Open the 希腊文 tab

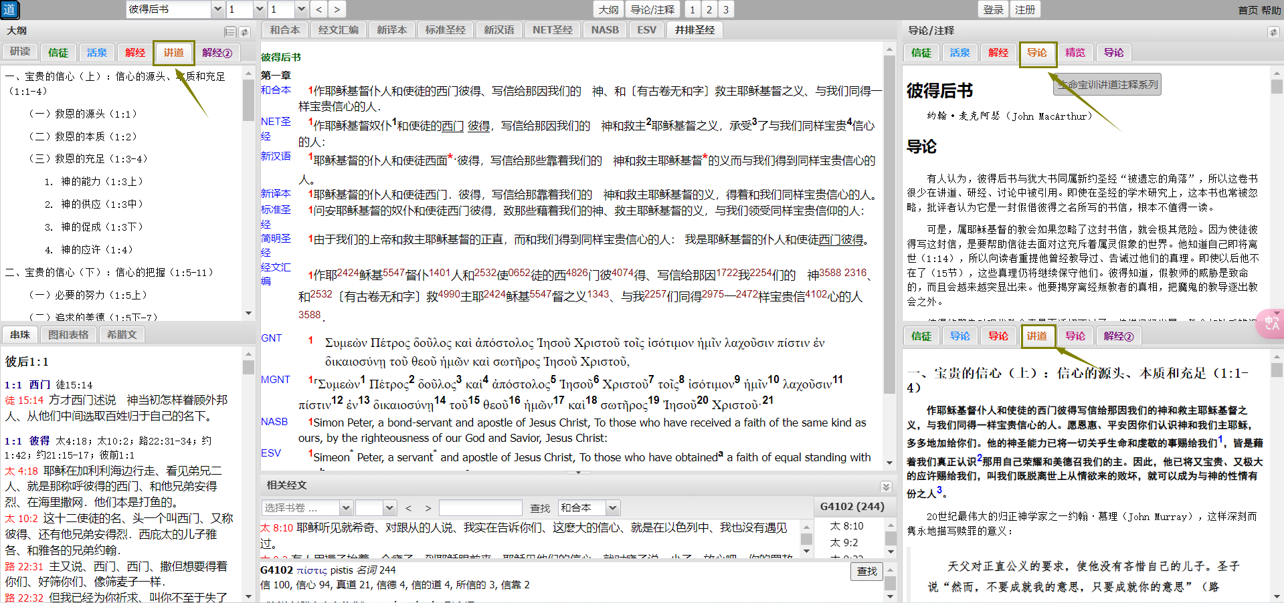(x=122, y=335)
